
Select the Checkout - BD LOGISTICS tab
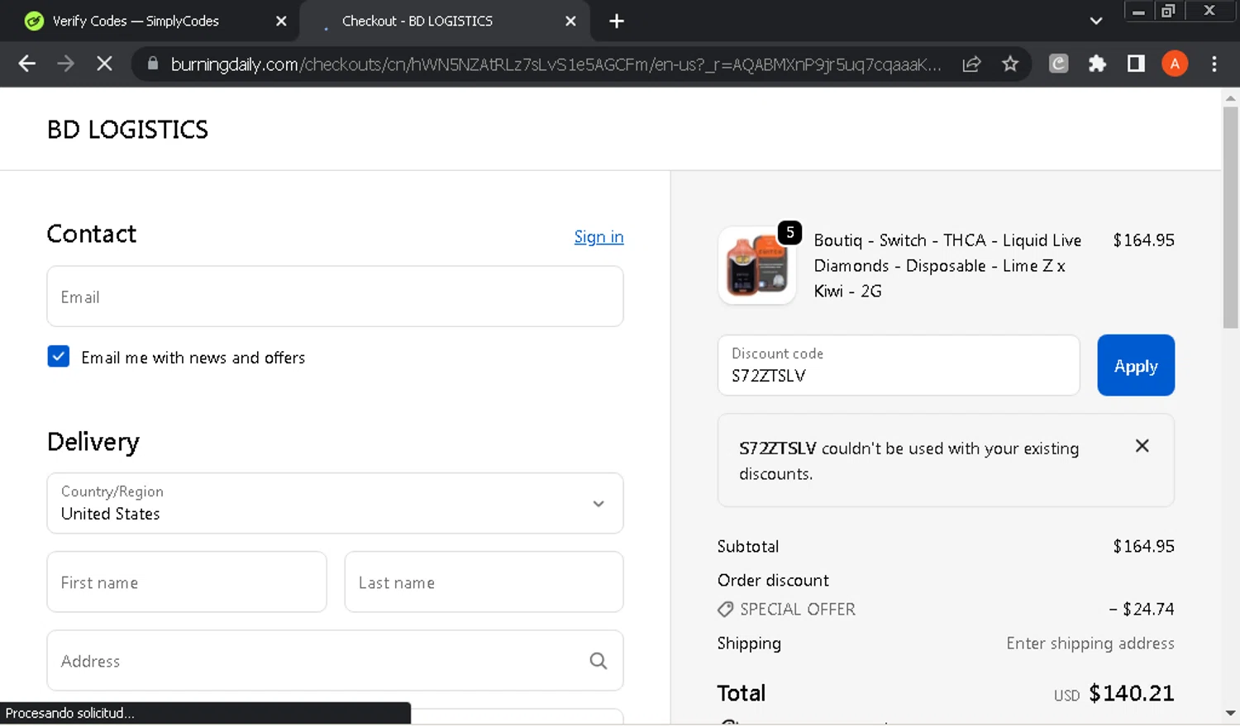pyautogui.click(x=444, y=21)
